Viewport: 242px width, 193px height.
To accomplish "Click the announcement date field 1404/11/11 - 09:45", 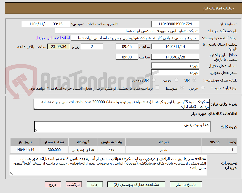I will (x=46, y=24).
